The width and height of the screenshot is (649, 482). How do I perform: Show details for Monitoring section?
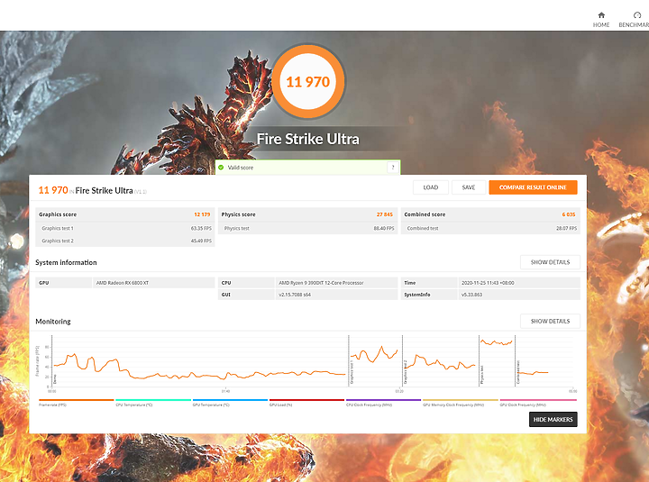point(550,321)
